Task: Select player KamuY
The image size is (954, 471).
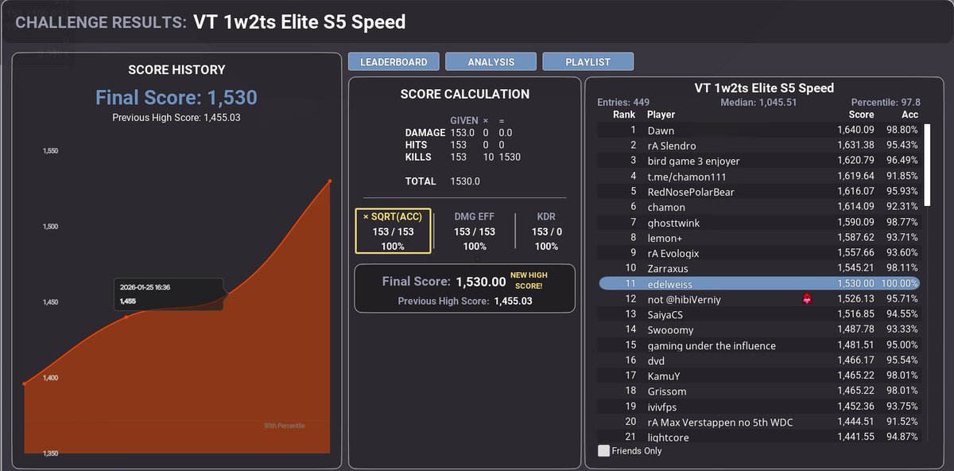Action: coord(759,376)
